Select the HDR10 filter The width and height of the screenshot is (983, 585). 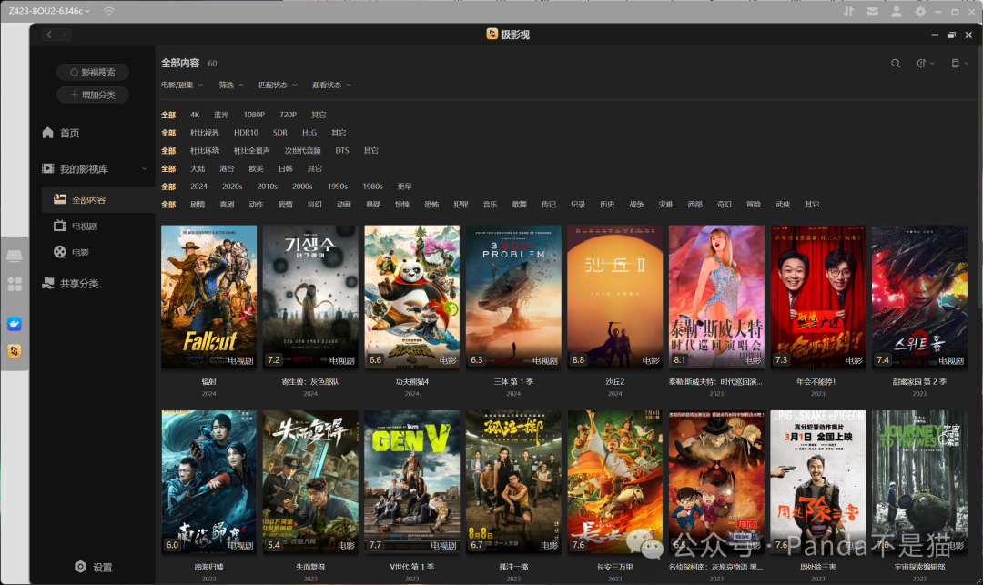(x=246, y=133)
